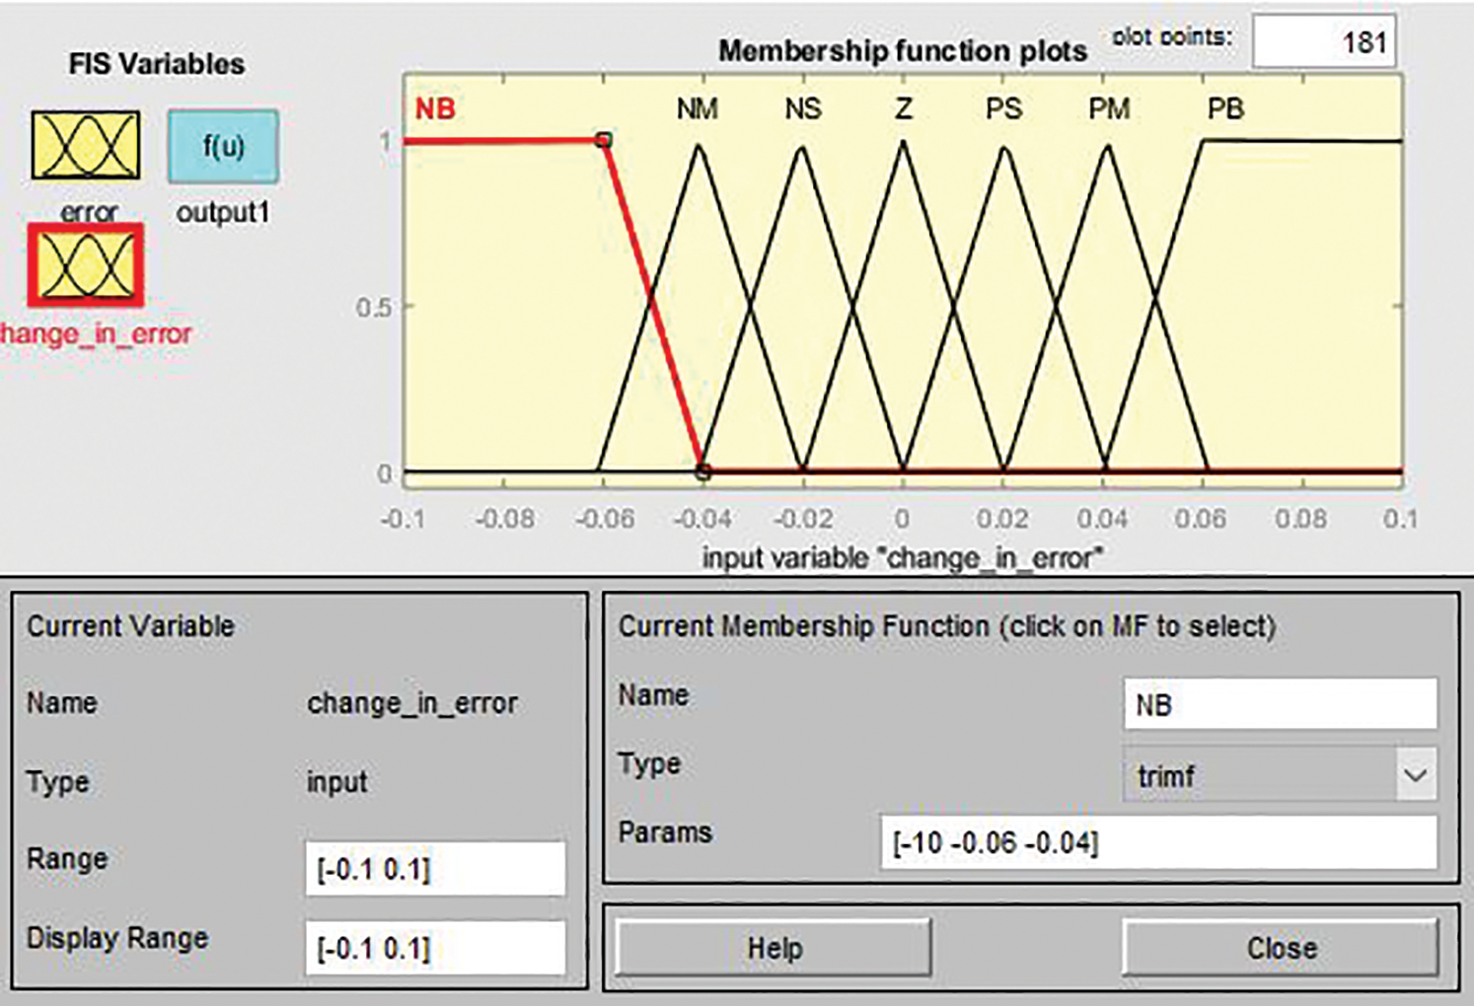Choose the PM membership function label
Image resolution: width=1474 pixels, height=1006 pixels.
tap(1109, 108)
